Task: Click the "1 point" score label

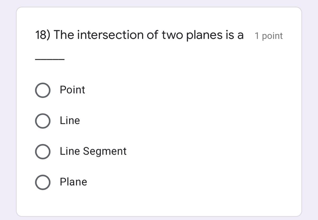Action: point(269,36)
